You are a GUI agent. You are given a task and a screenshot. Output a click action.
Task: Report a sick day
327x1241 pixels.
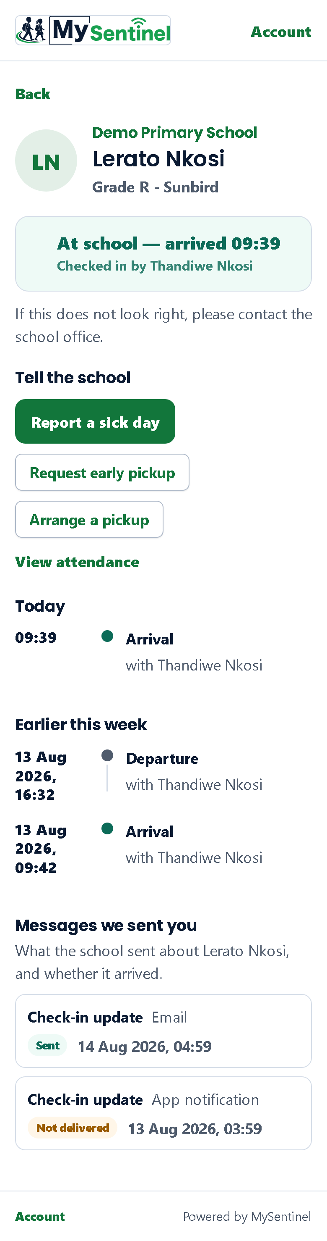pyautogui.click(x=95, y=421)
